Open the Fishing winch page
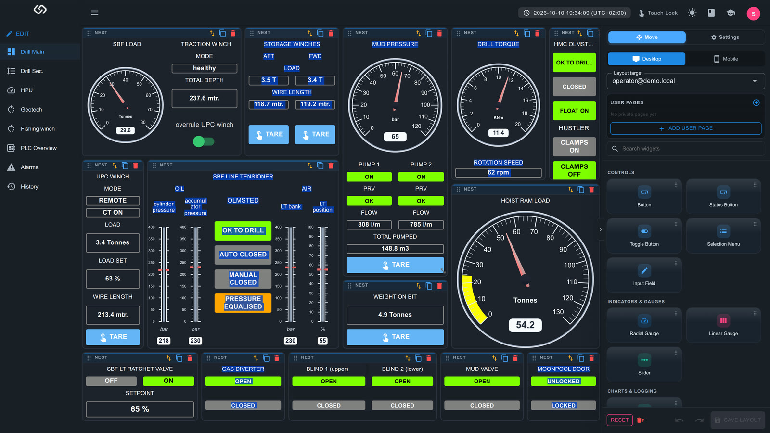The image size is (770, 433). 40,129
